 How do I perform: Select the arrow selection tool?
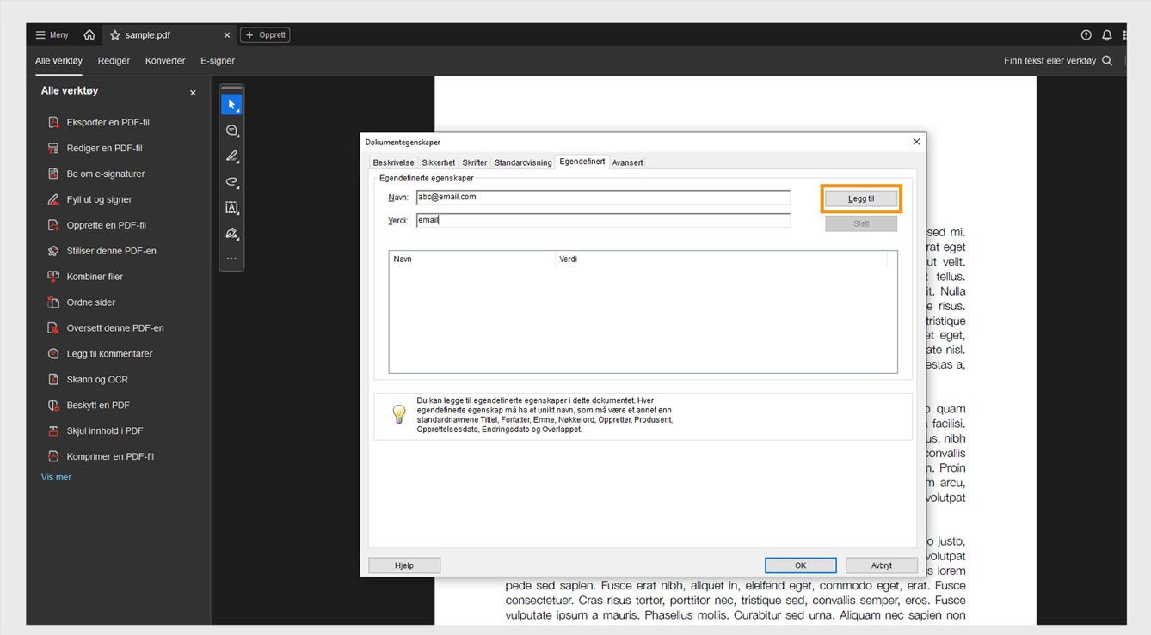[231, 105]
